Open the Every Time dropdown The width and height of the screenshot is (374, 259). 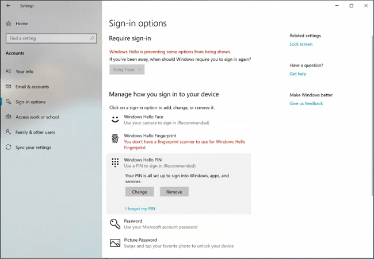pyautogui.click(x=127, y=69)
